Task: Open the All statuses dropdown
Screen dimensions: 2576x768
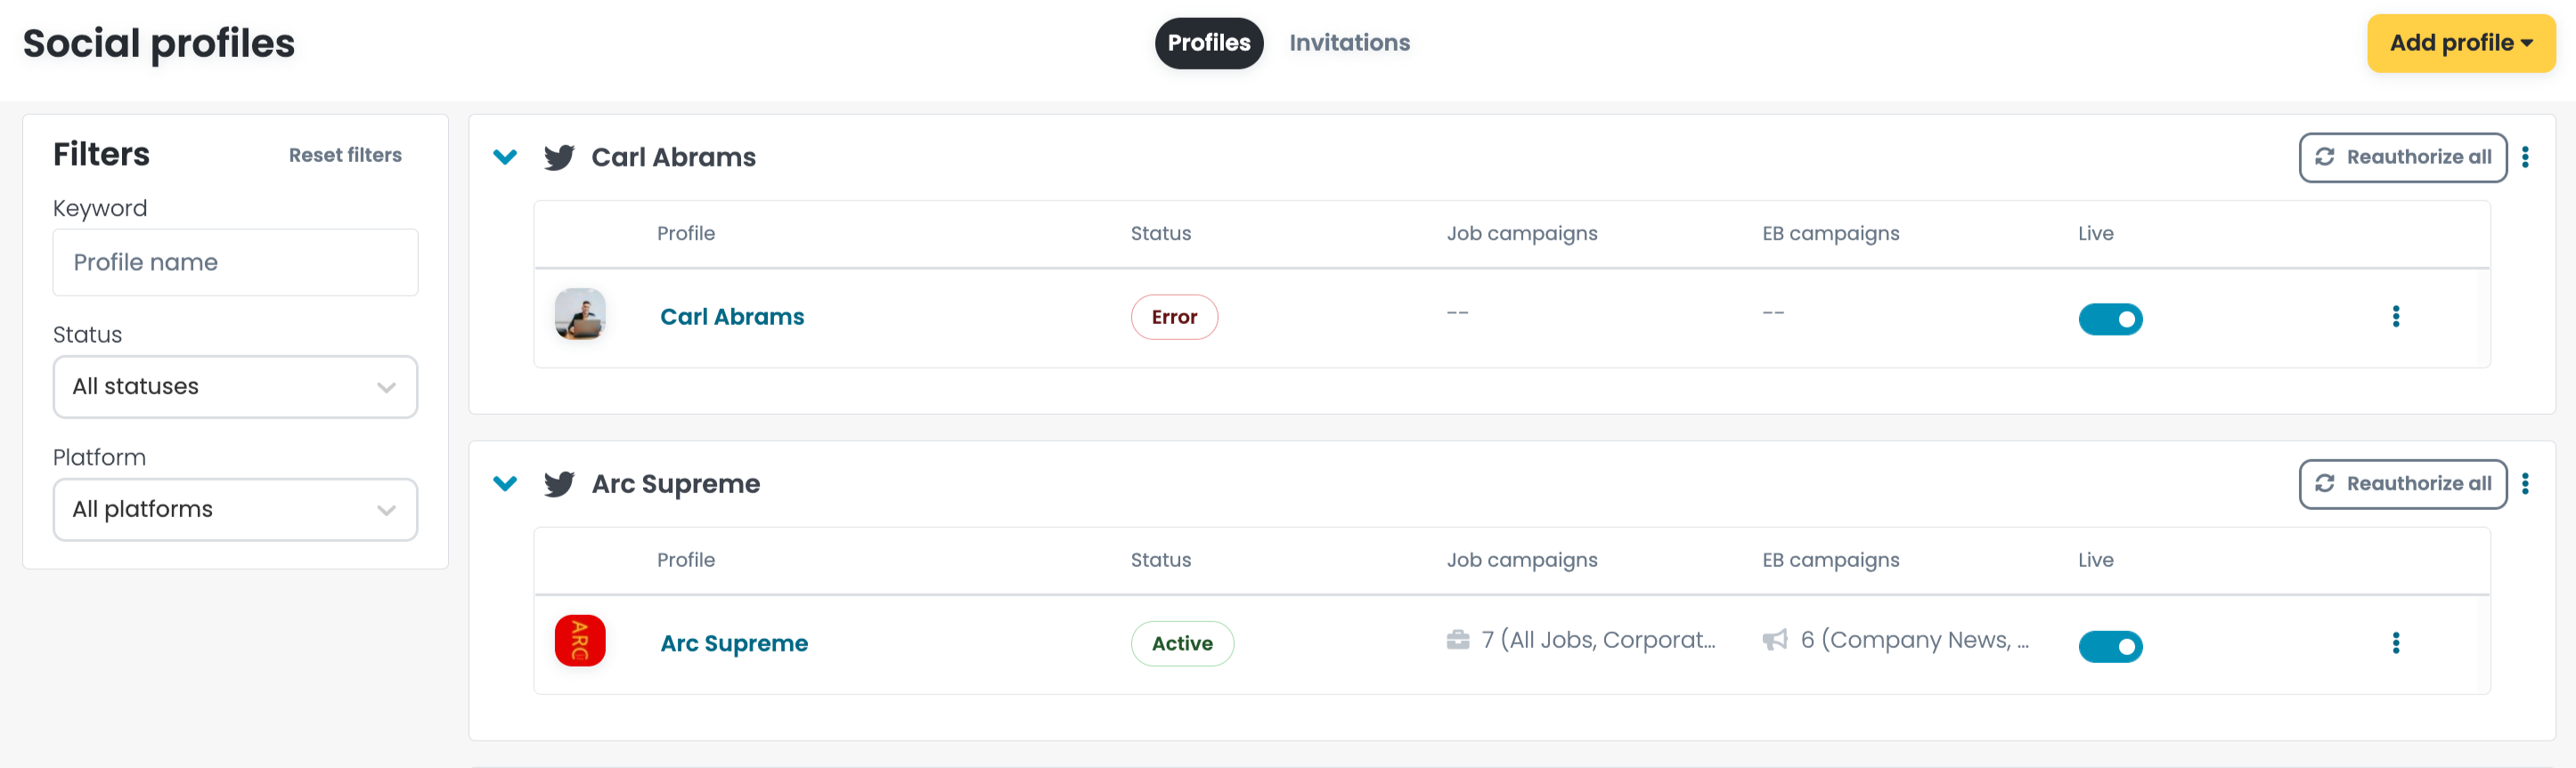Action: pos(235,386)
